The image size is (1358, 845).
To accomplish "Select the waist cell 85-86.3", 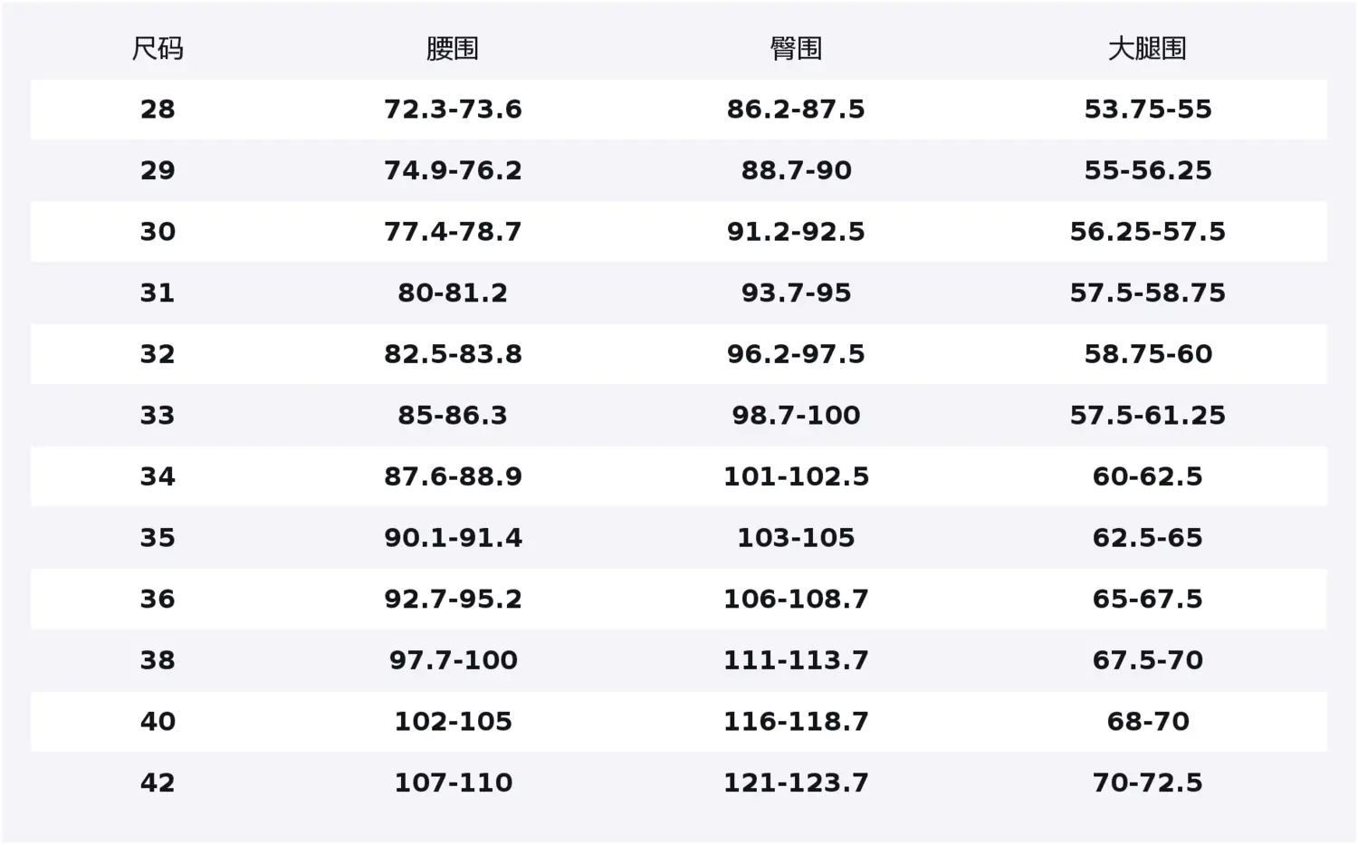I will pyautogui.click(x=453, y=416).
